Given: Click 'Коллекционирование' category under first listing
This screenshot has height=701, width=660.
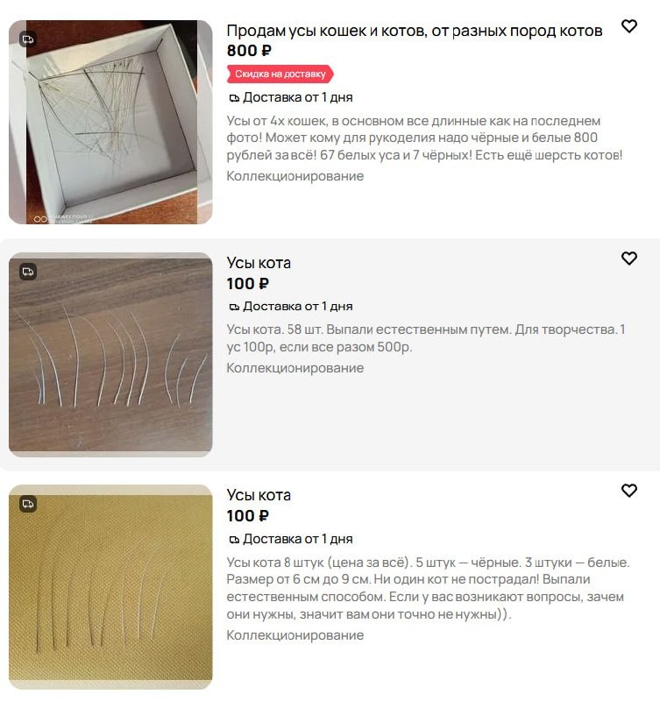Looking at the screenshot, I should click(x=295, y=176).
